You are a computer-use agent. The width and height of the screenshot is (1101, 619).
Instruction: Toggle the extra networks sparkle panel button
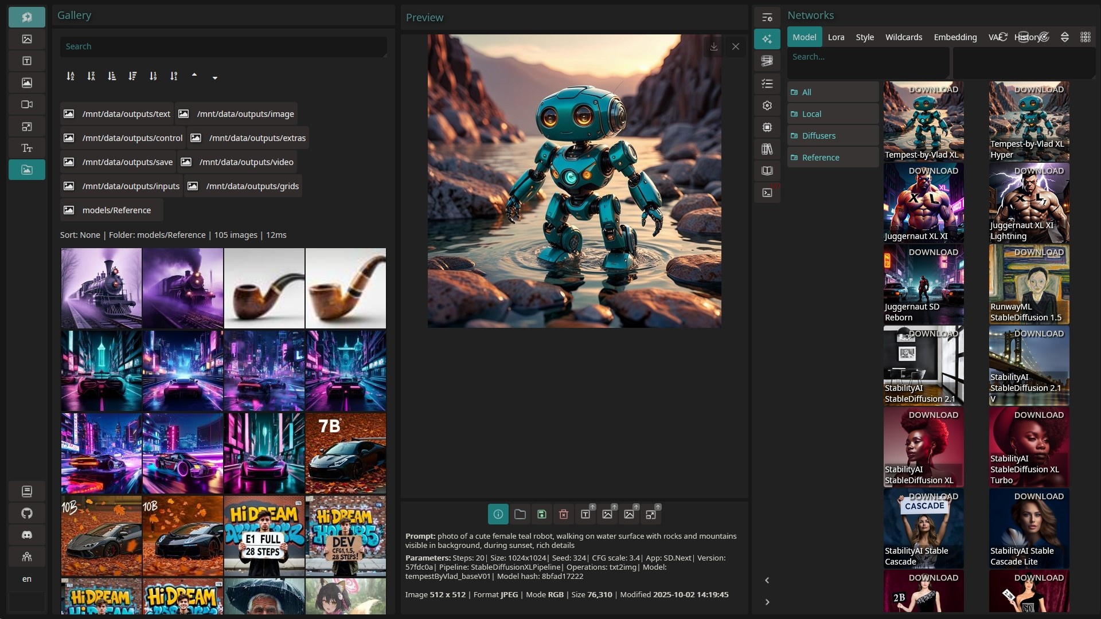pyautogui.click(x=767, y=39)
